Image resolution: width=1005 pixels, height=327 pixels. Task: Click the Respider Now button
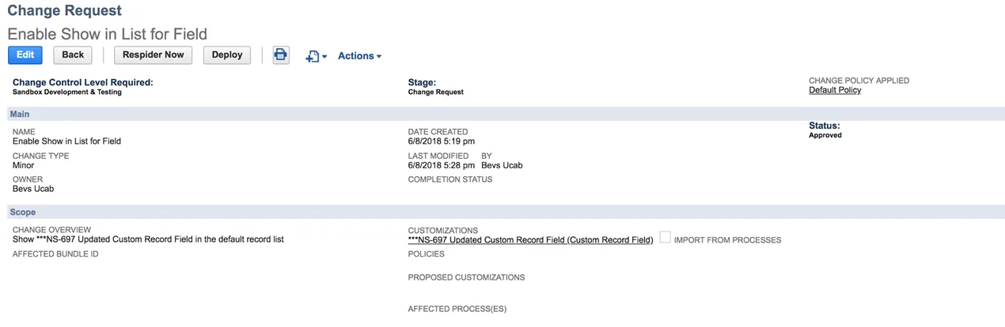click(154, 55)
